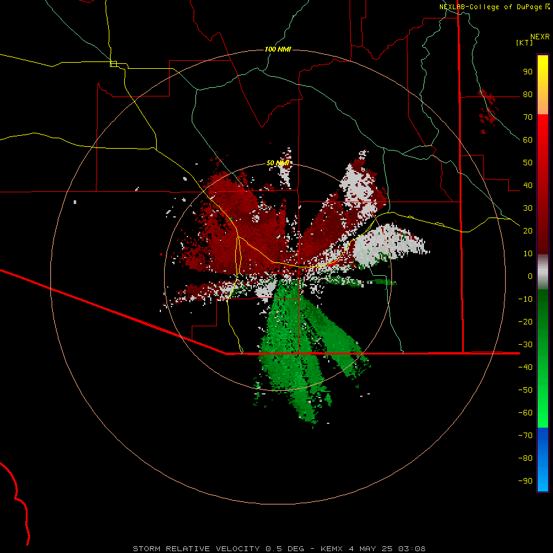Image resolution: width=553 pixels, height=553 pixels.
Task: Click the -50 value on velocity scale
Action: (x=525, y=390)
